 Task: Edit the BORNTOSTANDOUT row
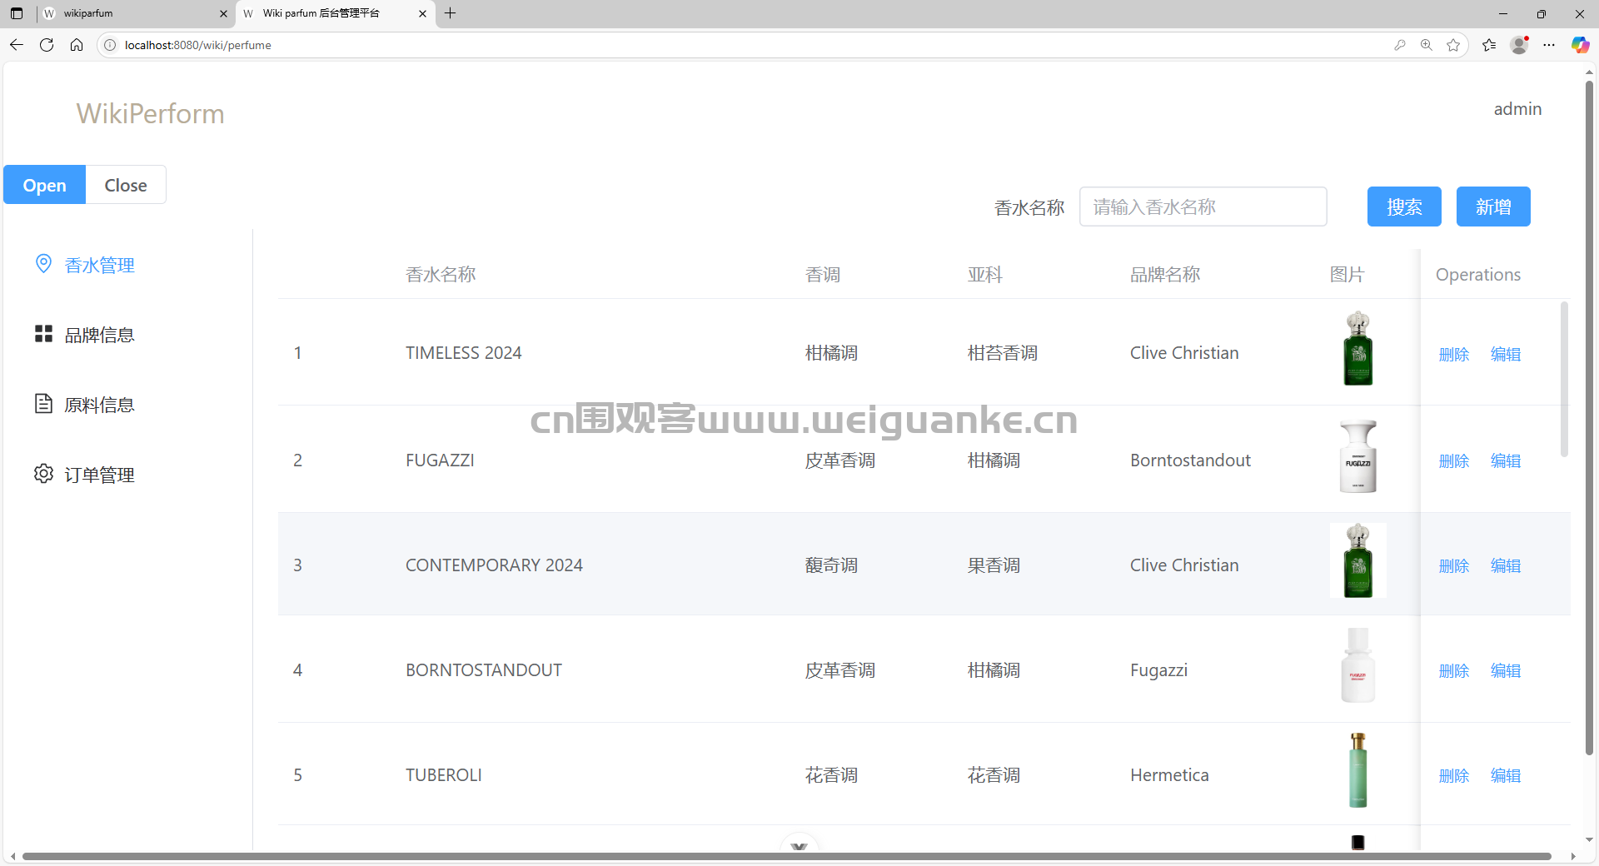(x=1506, y=670)
